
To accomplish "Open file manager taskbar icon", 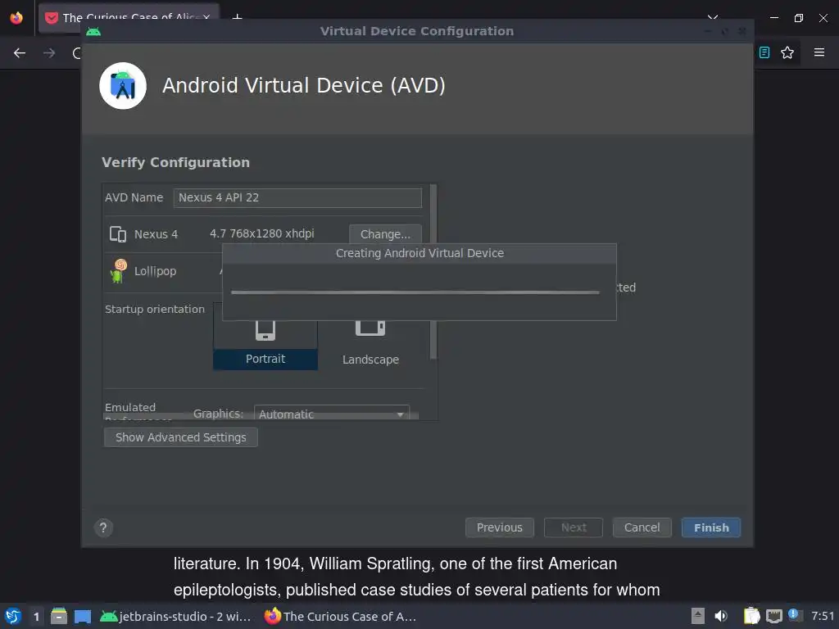I will coord(59,616).
